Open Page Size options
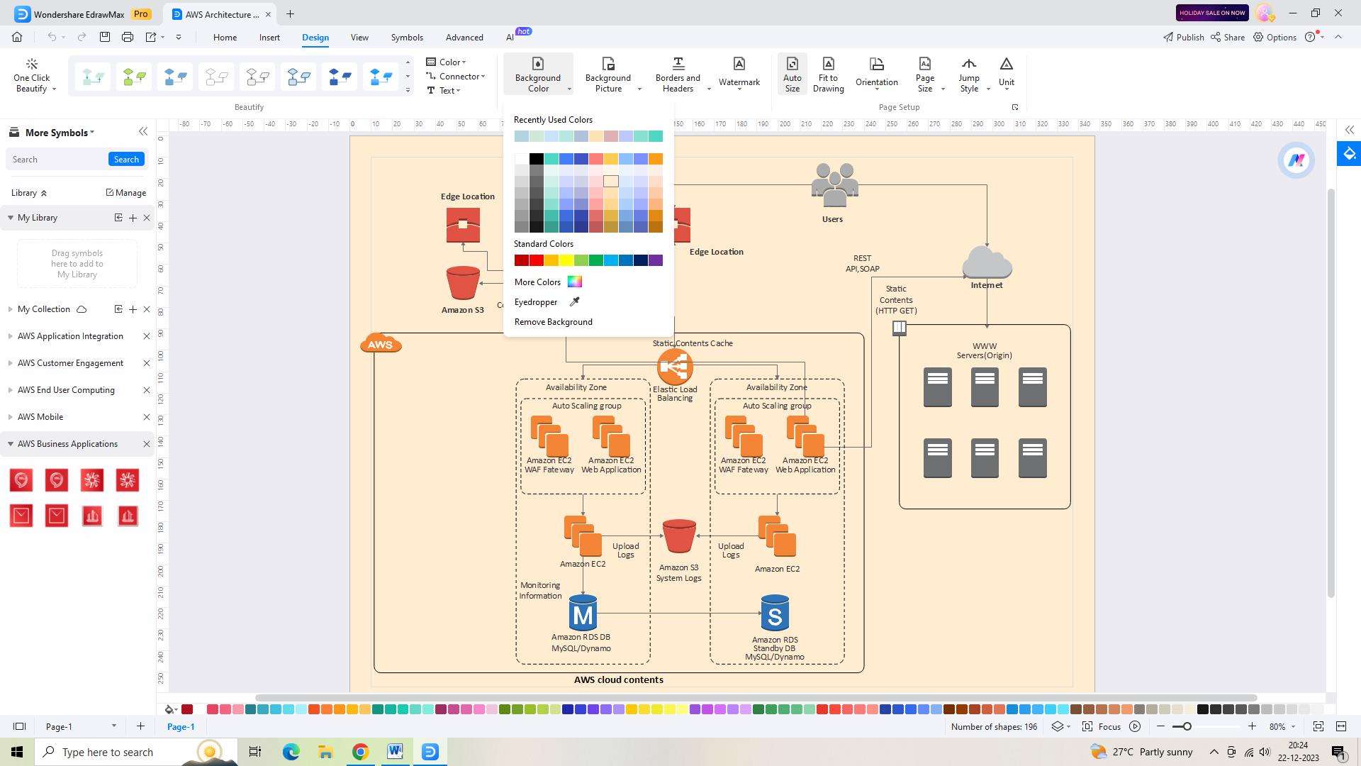Image resolution: width=1361 pixels, height=766 pixels. click(x=925, y=75)
